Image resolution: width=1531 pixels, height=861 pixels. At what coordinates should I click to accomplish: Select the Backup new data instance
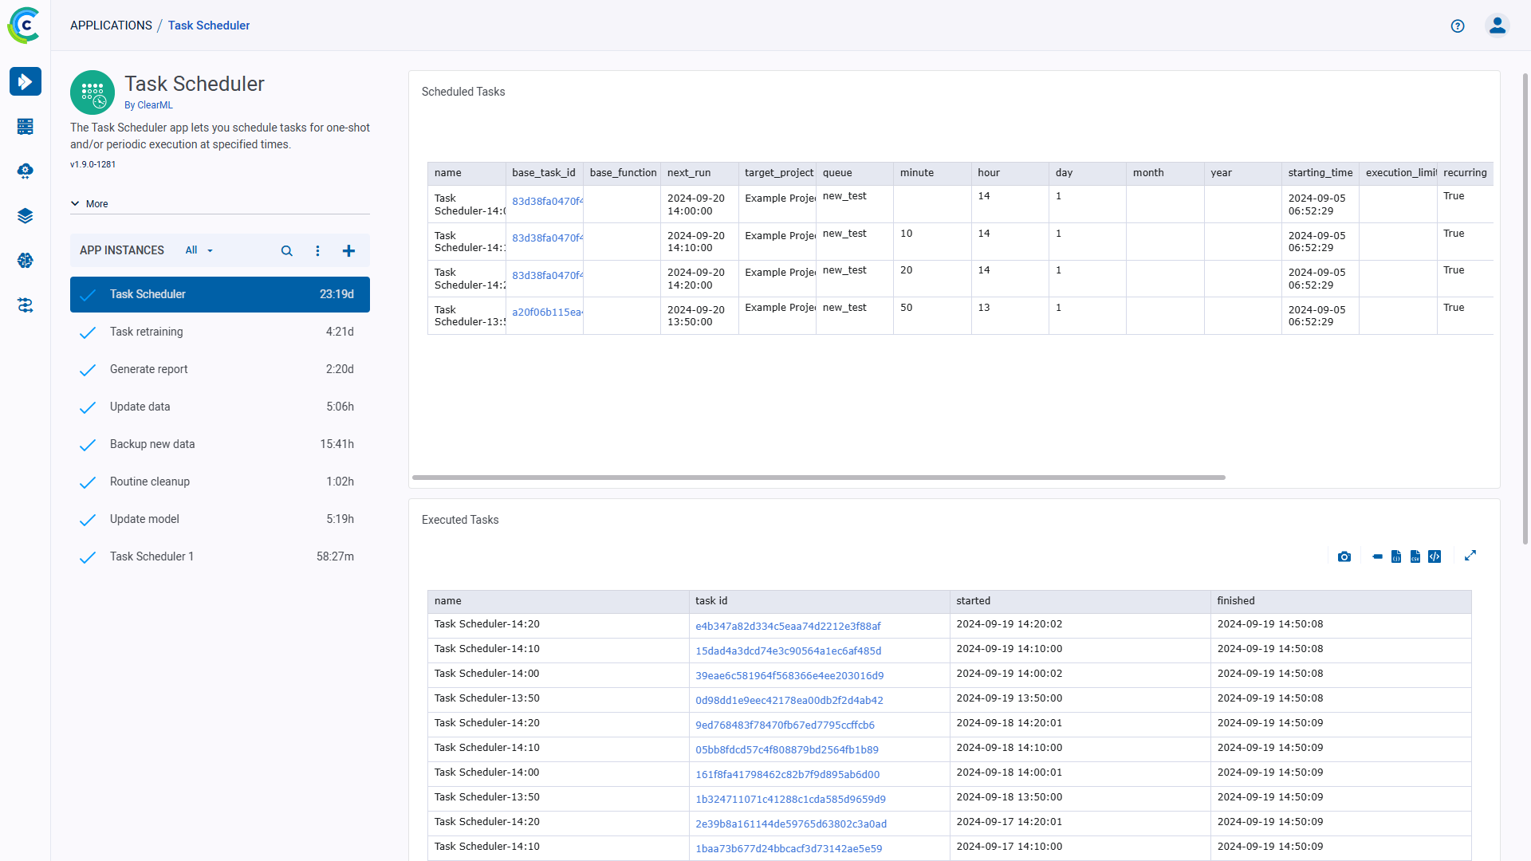coord(152,444)
